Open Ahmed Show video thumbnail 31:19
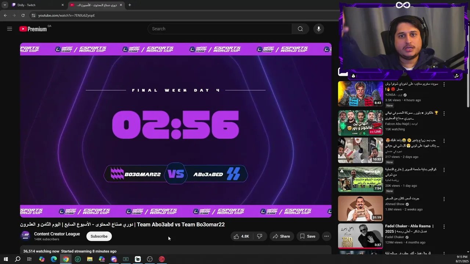This screenshot has height=264, width=470. pyautogui.click(x=361, y=208)
